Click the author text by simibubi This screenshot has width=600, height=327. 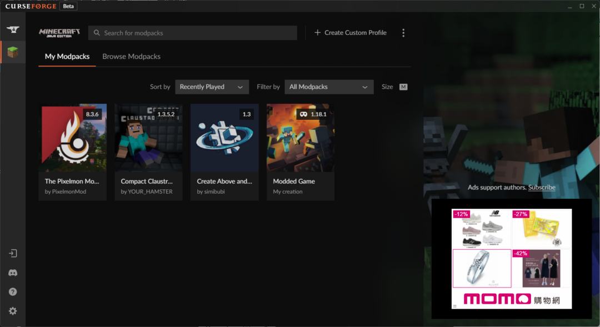(x=211, y=192)
